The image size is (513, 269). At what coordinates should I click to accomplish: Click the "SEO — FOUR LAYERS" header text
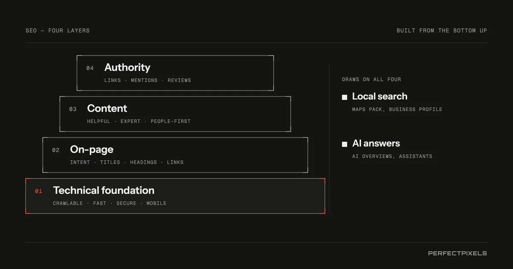click(58, 31)
